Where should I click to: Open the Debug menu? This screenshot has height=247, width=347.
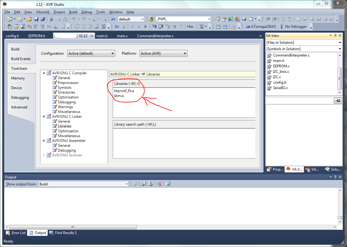point(87,12)
